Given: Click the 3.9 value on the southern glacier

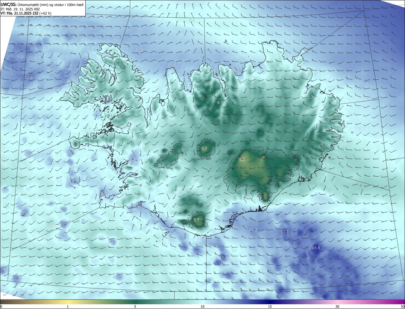Looking at the screenshot, I should (x=196, y=220).
